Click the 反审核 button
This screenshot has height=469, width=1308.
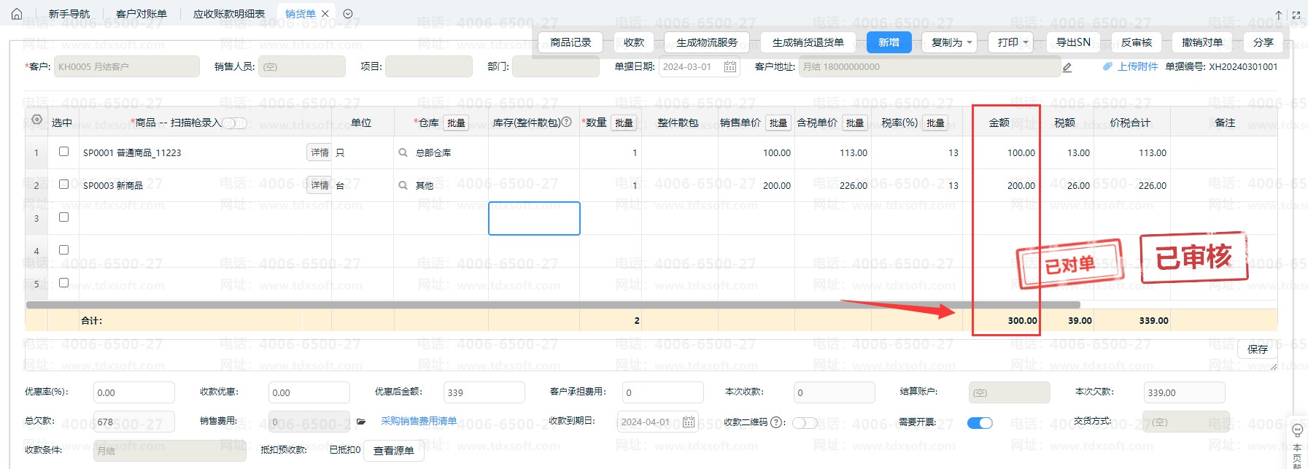click(x=1136, y=43)
